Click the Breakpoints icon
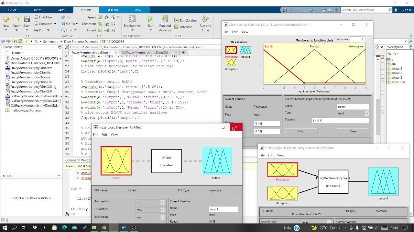 [x=132, y=19]
